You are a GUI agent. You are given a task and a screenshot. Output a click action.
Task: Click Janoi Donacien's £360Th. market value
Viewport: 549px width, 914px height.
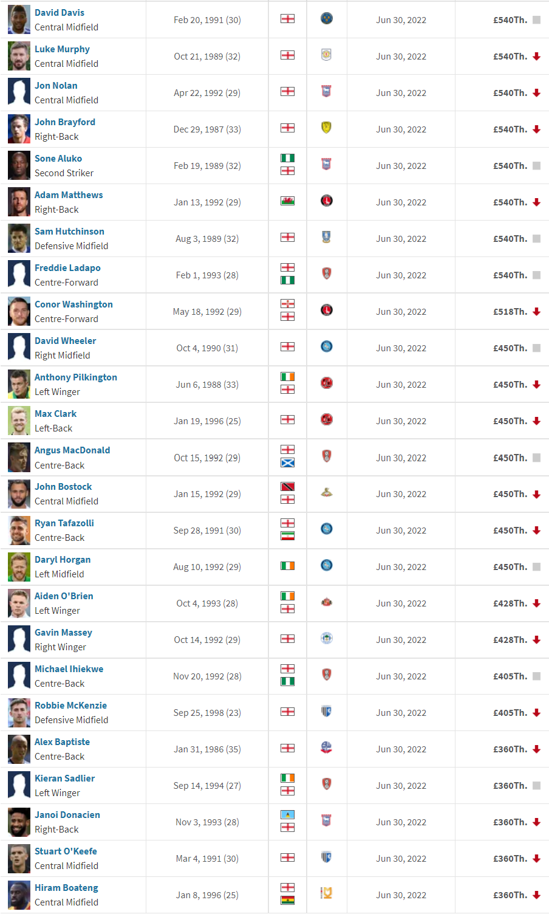[510, 822]
